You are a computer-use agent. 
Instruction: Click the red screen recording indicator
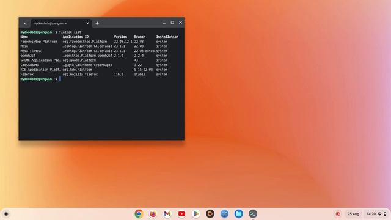click(x=338, y=214)
